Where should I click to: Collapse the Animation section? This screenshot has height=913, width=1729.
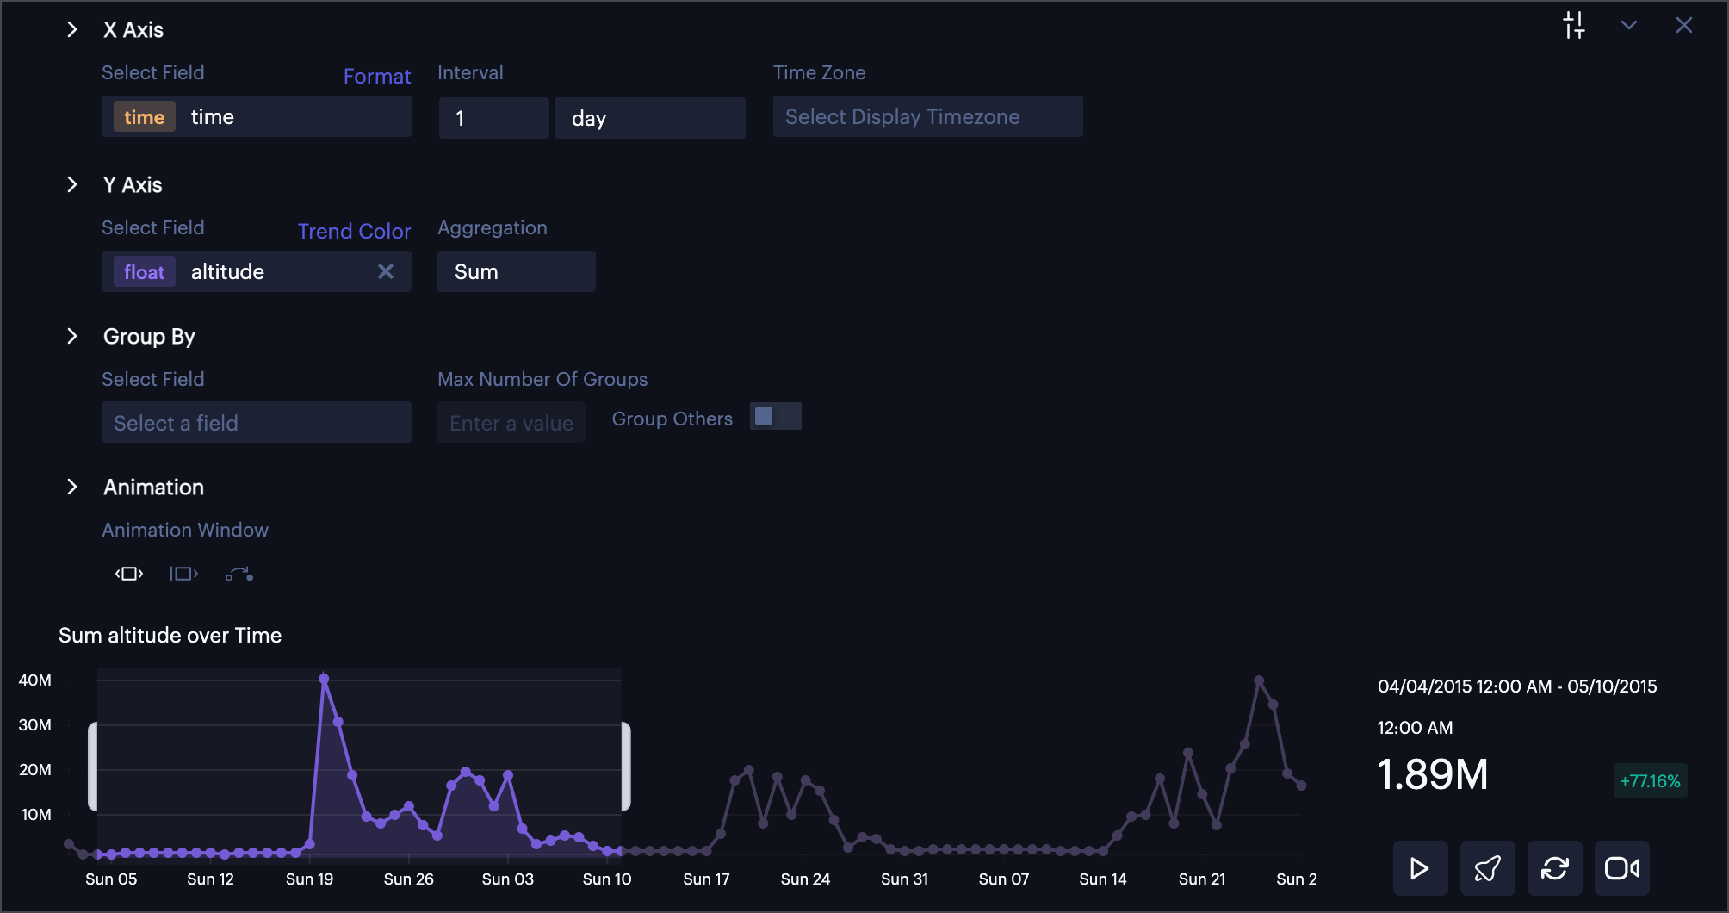pos(72,488)
